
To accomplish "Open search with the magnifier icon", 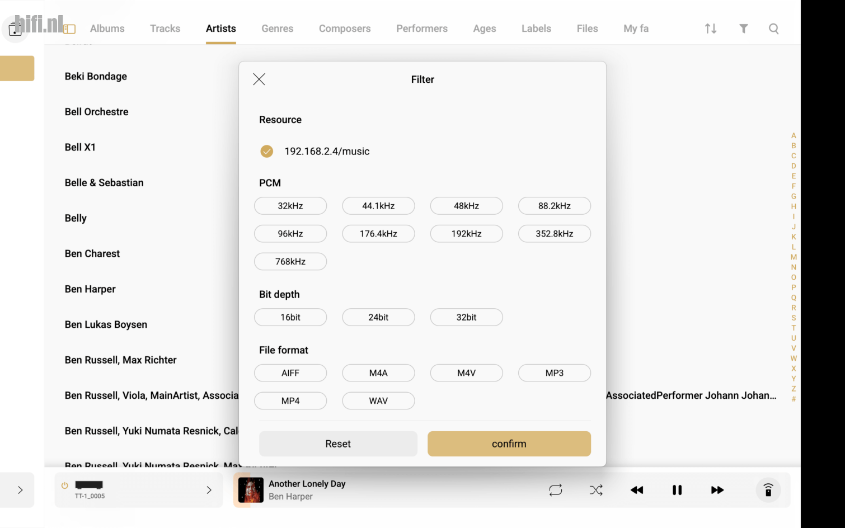I will tap(773, 29).
